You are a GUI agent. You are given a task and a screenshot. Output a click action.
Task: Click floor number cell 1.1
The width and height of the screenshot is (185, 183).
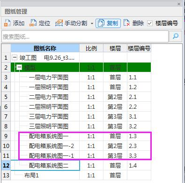pyautogui.click(x=139, y=77)
